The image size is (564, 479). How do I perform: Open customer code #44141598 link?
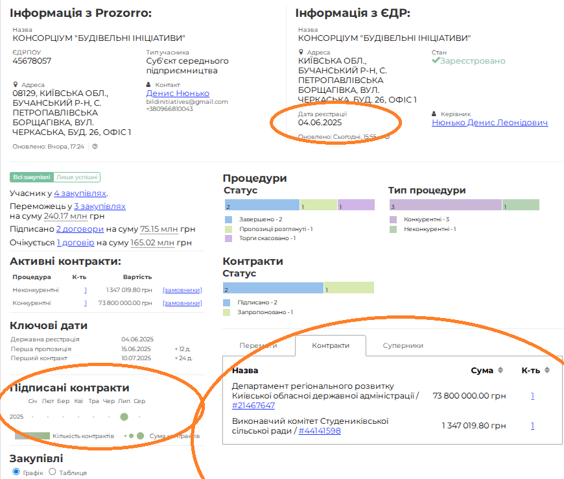pyautogui.click(x=320, y=430)
